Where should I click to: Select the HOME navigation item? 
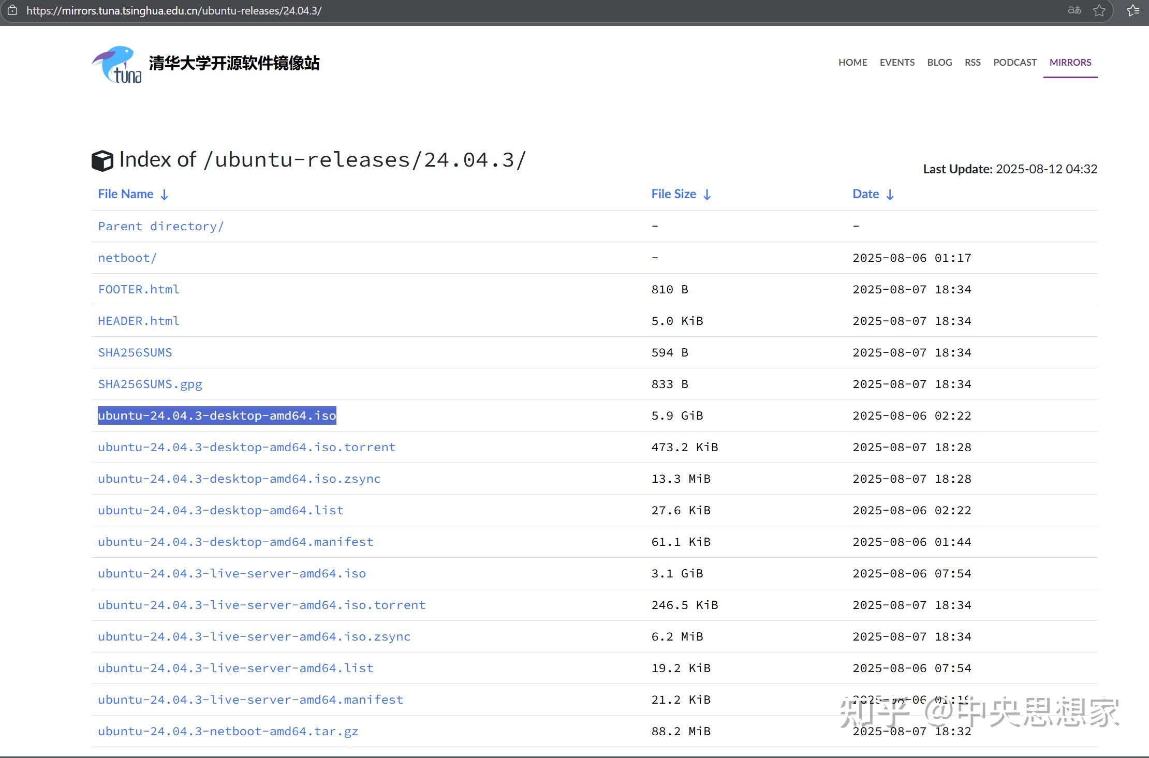pyautogui.click(x=852, y=62)
